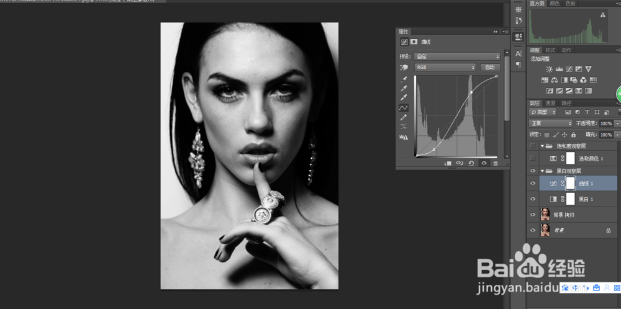Viewport: 621px width, 309px height.
Task: Switch to the 色板 tab
Action: tap(570, 3)
